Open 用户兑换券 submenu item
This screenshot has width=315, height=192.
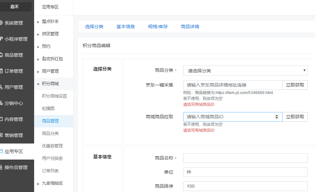pyautogui.click(x=52, y=158)
